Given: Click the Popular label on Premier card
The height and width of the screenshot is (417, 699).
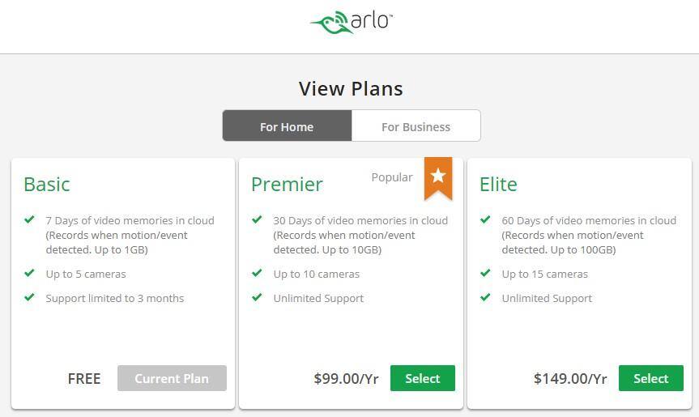Looking at the screenshot, I should [x=392, y=177].
